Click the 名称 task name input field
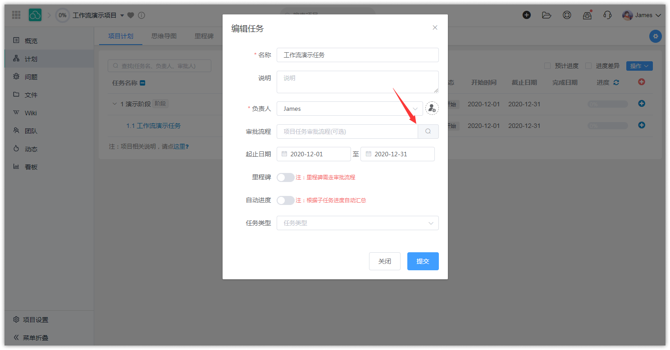Image resolution: width=670 pixels, height=350 pixels. coord(357,55)
